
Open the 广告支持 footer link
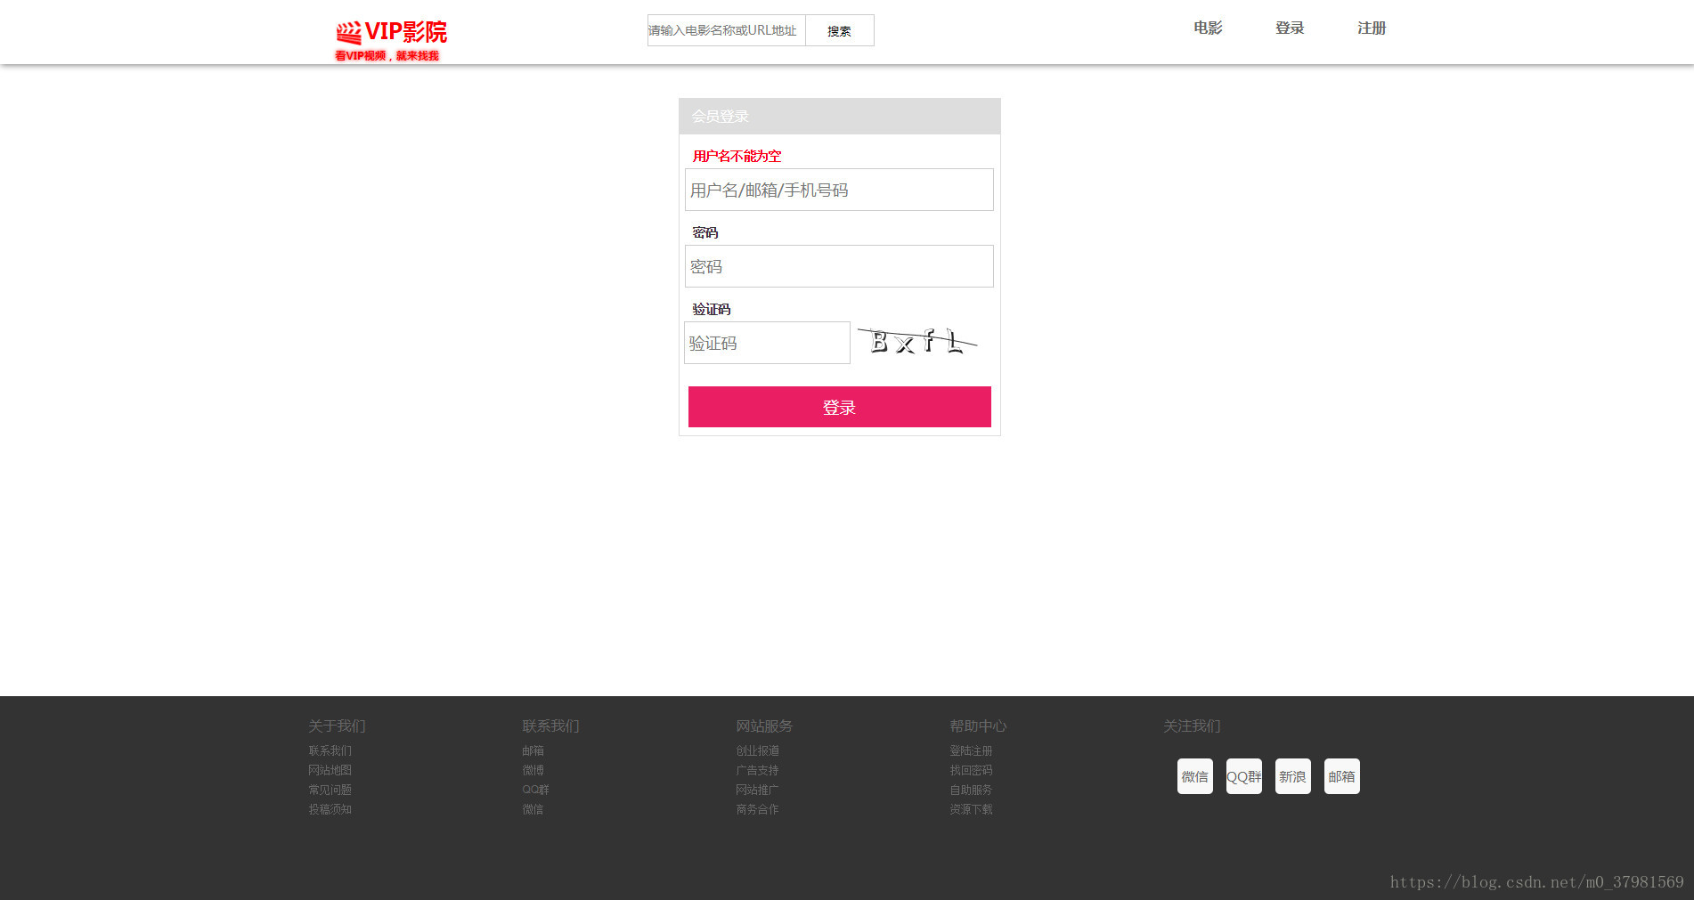pos(757,770)
